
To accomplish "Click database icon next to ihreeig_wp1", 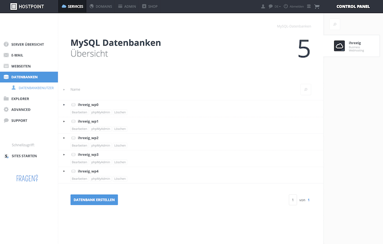I will tap(73, 121).
